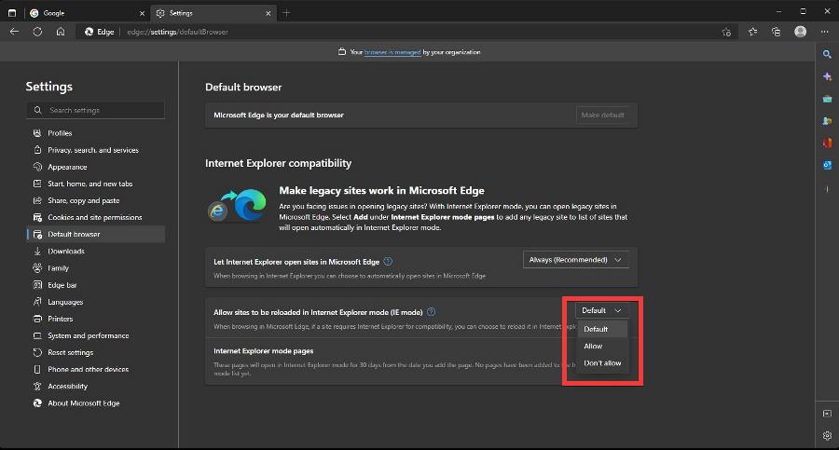Close the Settings tab
The image size is (839, 450).
268,13
